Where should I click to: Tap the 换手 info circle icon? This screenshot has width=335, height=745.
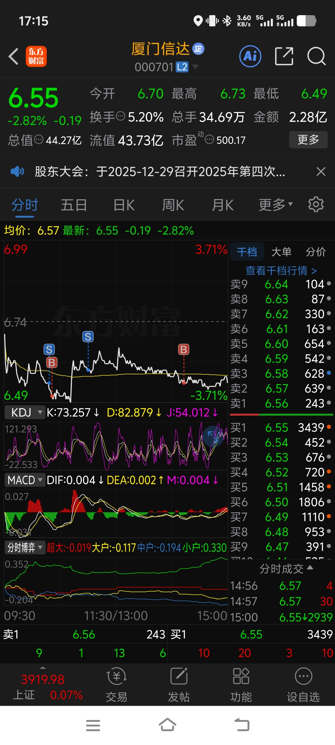click(x=120, y=116)
